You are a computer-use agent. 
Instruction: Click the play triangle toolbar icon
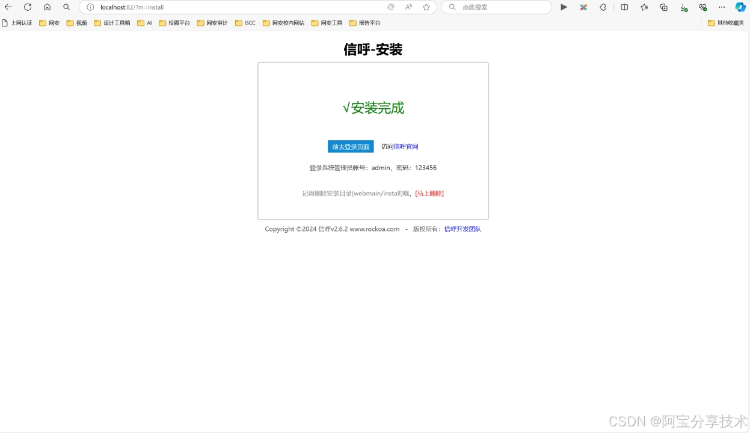coord(564,7)
